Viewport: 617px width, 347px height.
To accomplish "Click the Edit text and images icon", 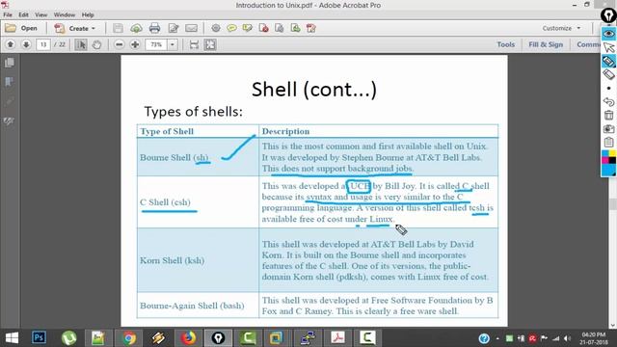I will (x=174, y=28).
